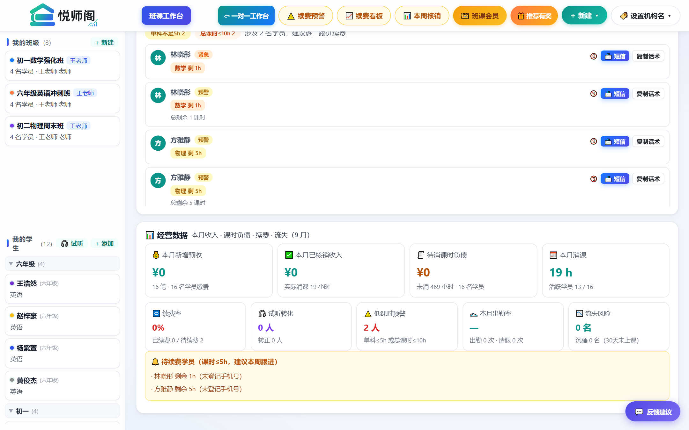Open the 新建 dropdown in top bar
Image resolution: width=689 pixels, height=430 pixels.
[x=584, y=16]
